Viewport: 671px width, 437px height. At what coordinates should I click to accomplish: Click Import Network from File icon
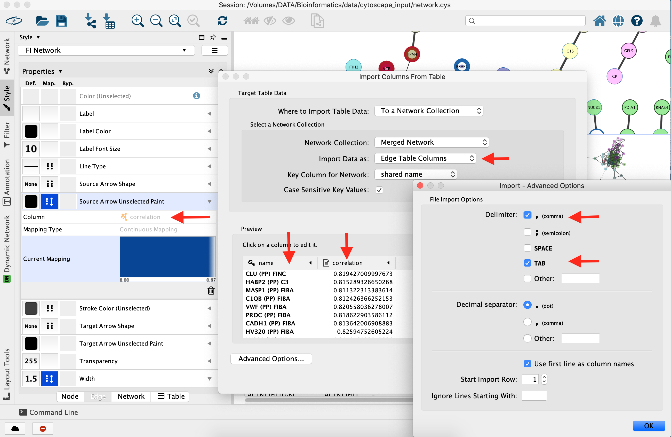pos(90,21)
